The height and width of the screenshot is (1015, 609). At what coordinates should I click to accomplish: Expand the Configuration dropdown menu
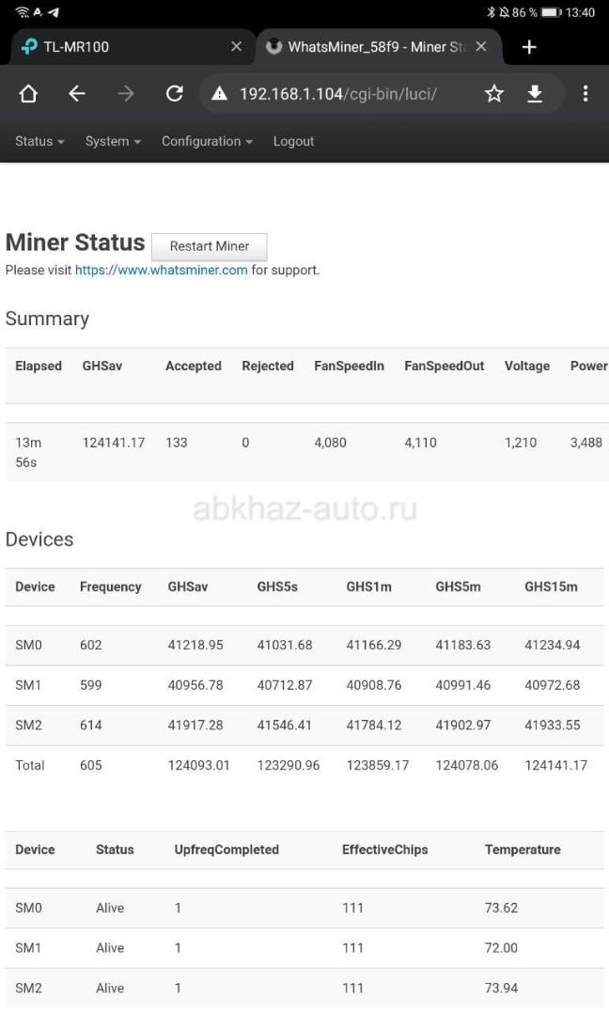click(x=207, y=141)
